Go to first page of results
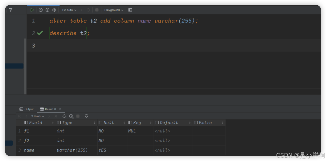This screenshot has height=161, width=326. (x=20, y=116)
